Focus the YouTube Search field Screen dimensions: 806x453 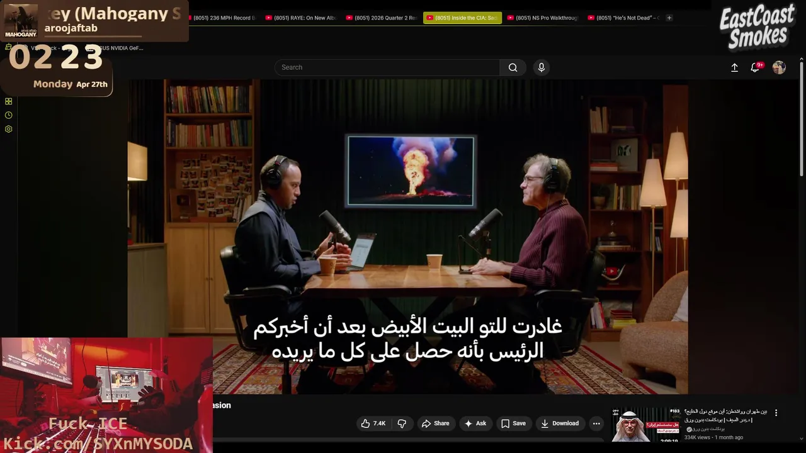387,67
